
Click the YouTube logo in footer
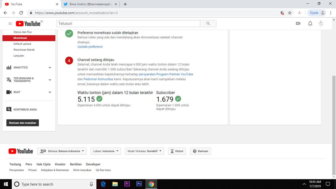tap(21, 151)
